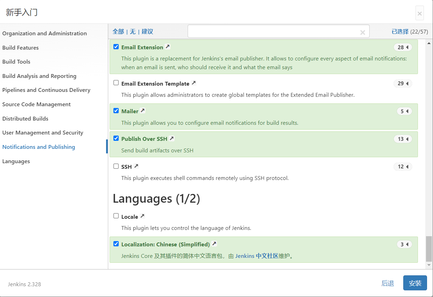Open Localization: Chinese external link icon

[x=214, y=244]
